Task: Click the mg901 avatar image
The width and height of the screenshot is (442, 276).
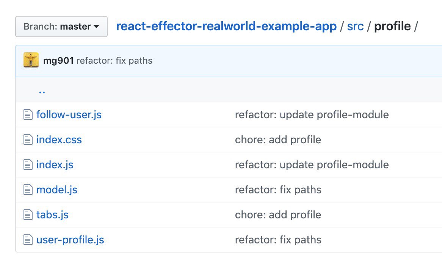Action: (x=31, y=60)
